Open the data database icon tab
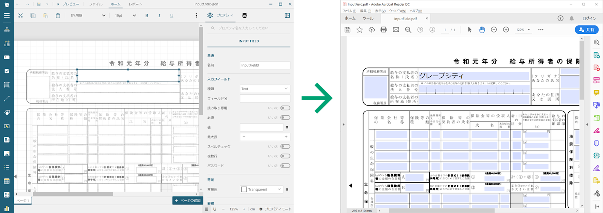 [245, 15]
